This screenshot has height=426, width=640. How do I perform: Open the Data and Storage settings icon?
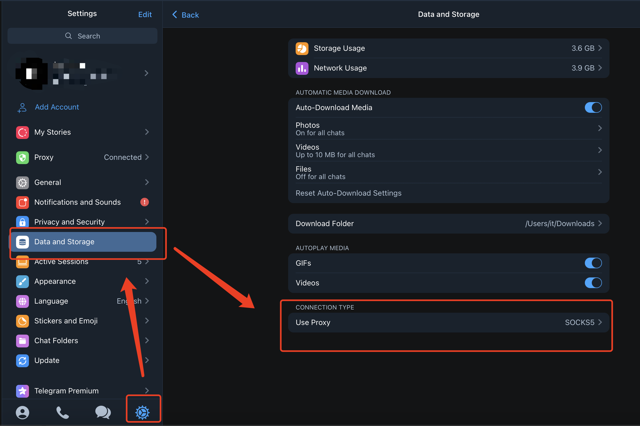click(x=23, y=242)
